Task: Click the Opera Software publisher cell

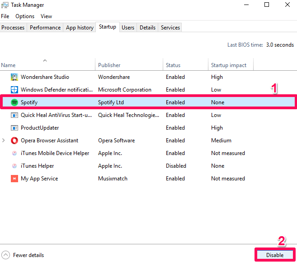Action: [x=117, y=141]
